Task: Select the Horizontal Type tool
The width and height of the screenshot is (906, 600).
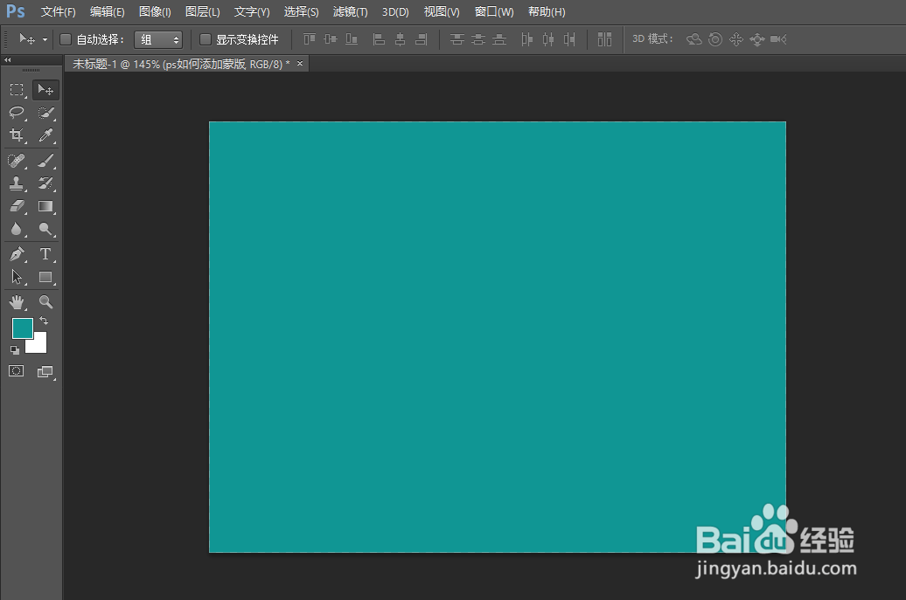Action: pyautogui.click(x=45, y=254)
